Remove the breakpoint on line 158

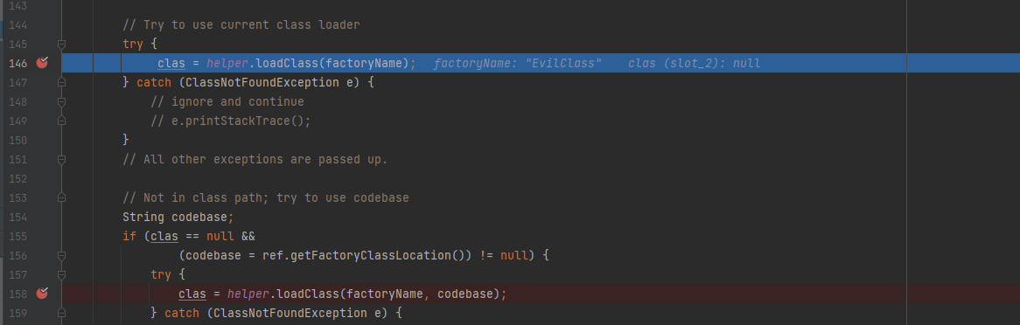coord(42,294)
